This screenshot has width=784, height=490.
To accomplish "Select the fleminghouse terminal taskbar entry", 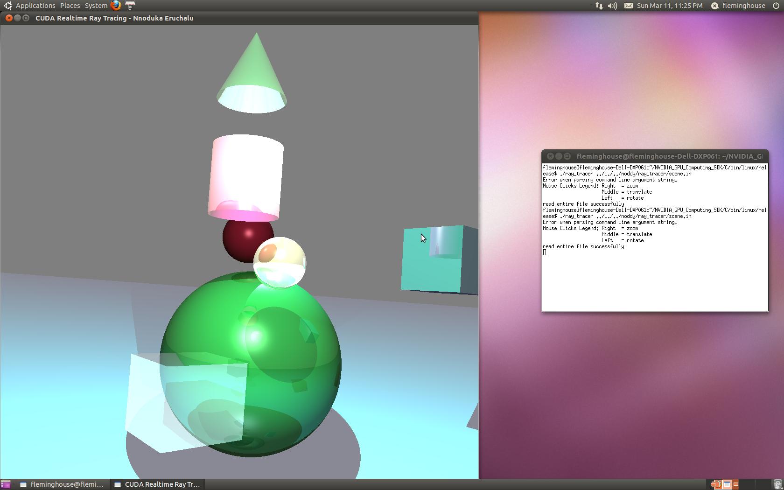I will pyautogui.click(x=63, y=484).
